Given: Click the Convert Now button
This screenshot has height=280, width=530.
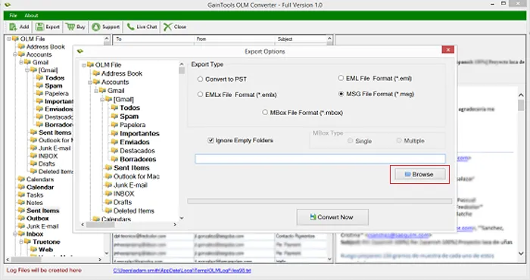Looking at the screenshot, I should click(x=332, y=217).
